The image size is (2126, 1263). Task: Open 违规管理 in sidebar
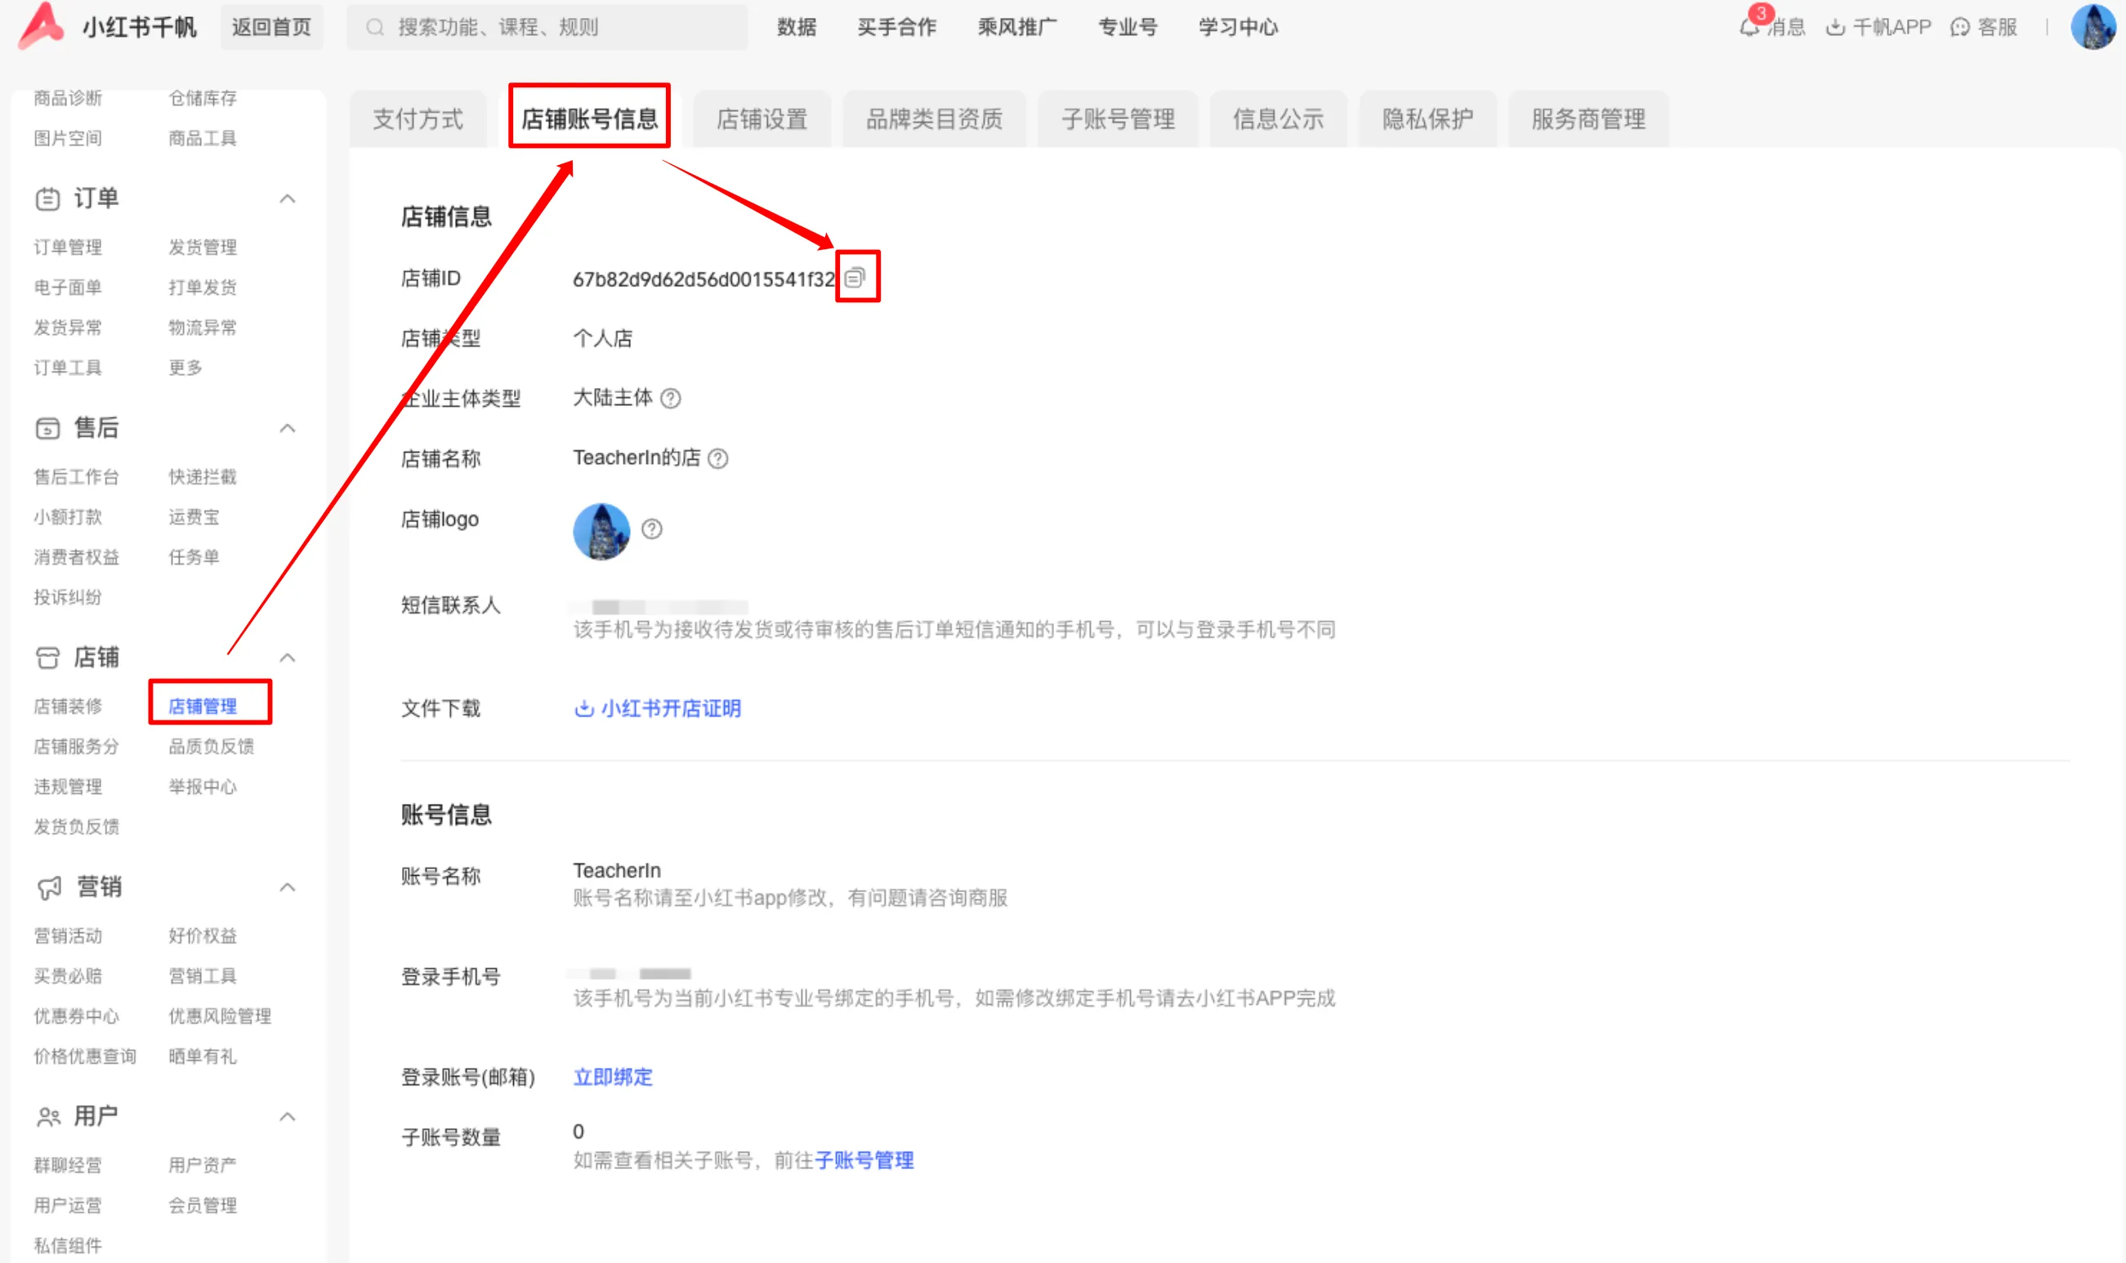[68, 787]
